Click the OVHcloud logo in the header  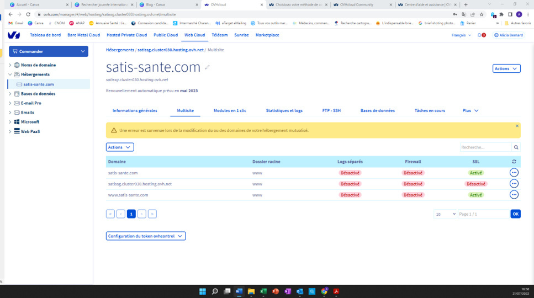[14, 35]
